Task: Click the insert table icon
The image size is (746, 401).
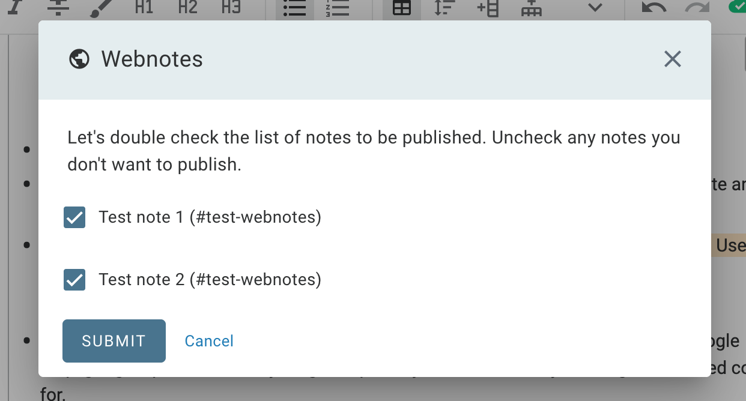Action: [402, 8]
